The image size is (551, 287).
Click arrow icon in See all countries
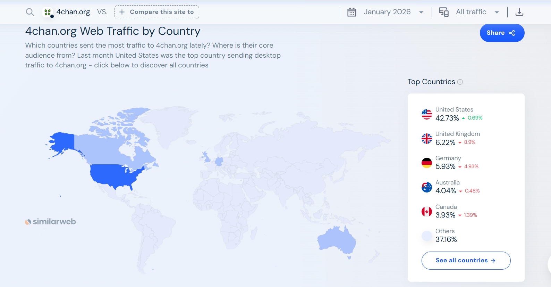(493, 261)
